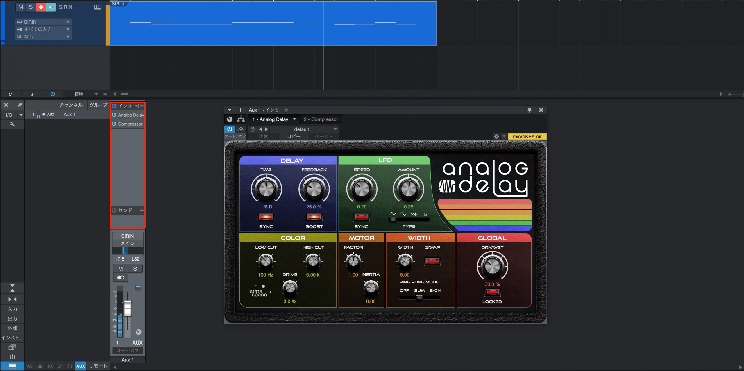The width and height of the screenshot is (744, 371).
Task: Toggle channel mode stereo/mono icon
Action: [x=121, y=278]
